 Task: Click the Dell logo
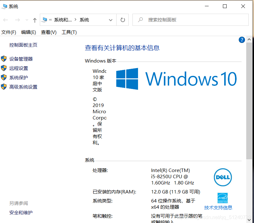(x=223, y=177)
